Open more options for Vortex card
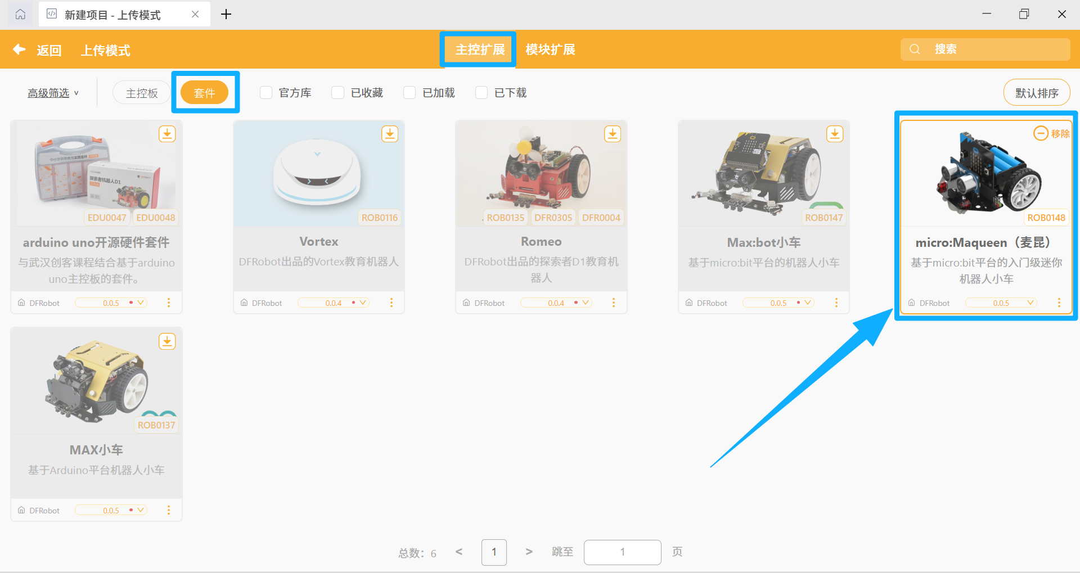Screen dimensions: 1080x573 tap(391, 303)
